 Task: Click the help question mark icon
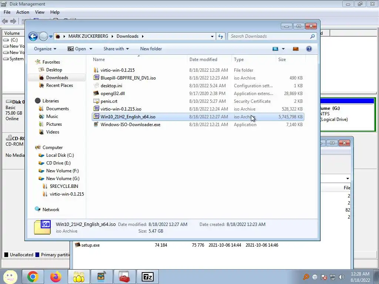[x=309, y=49]
